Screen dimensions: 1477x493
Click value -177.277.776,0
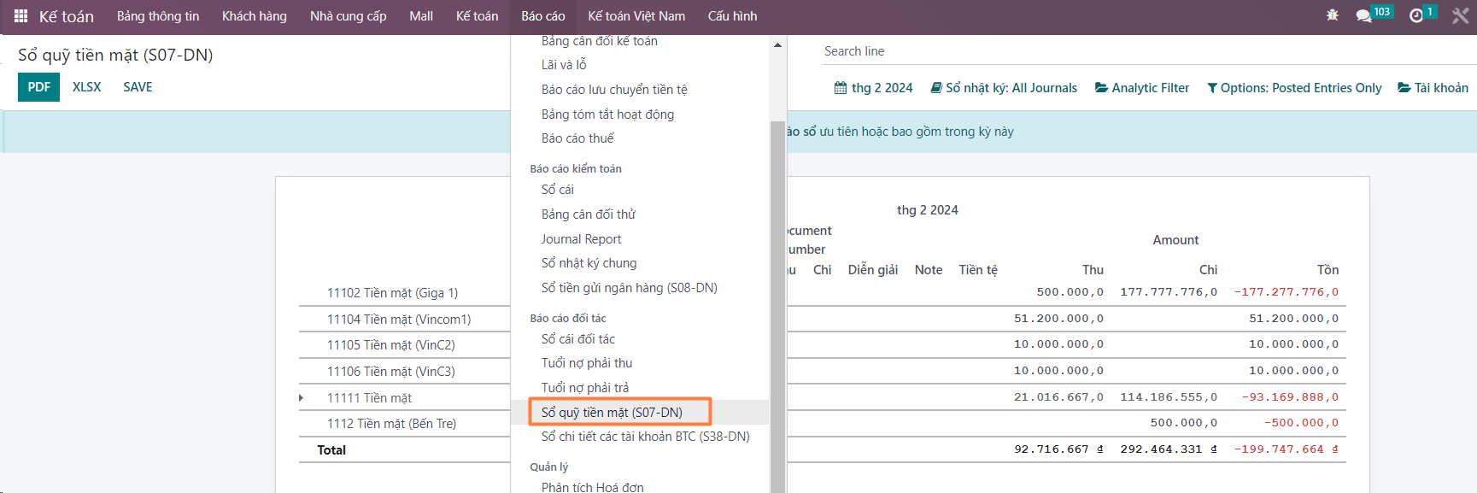tap(1287, 292)
